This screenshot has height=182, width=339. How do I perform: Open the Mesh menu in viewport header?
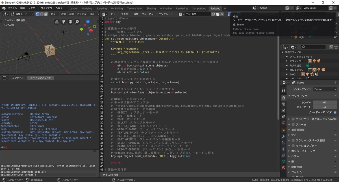82,14
